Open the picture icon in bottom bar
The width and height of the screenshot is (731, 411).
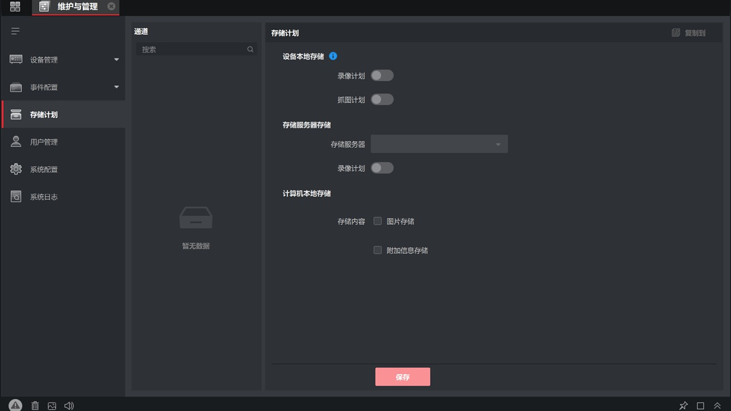point(52,406)
